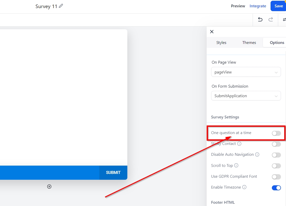The width and height of the screenshot is (286, 206).
Task: Enable the One question at a time toggle
Action: pyautogui.click(x=276, y=133)
